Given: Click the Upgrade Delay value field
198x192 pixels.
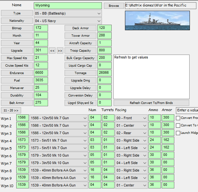Looking at the screenshot, I should pyautogui.click(x=105, y=88).
